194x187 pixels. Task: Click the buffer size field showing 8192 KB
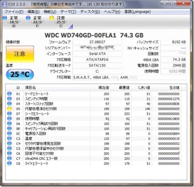coord(173,42)
